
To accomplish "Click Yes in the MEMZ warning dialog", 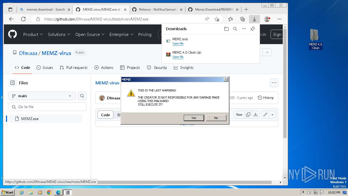I will pos(194,118).
